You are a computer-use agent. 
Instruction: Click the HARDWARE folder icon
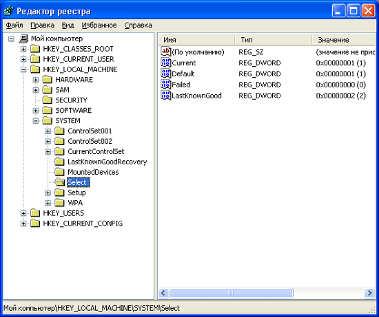point(48,80)
